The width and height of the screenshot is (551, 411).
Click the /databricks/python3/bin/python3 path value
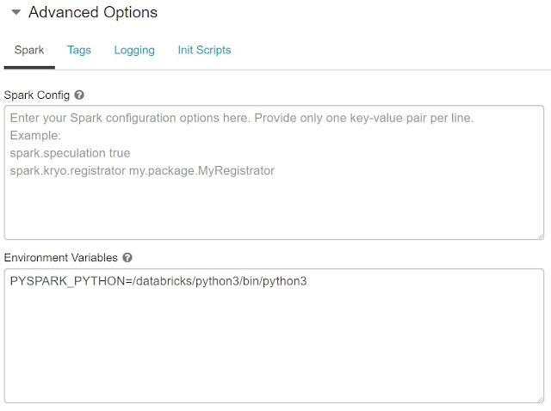click(x=215, y=281)
